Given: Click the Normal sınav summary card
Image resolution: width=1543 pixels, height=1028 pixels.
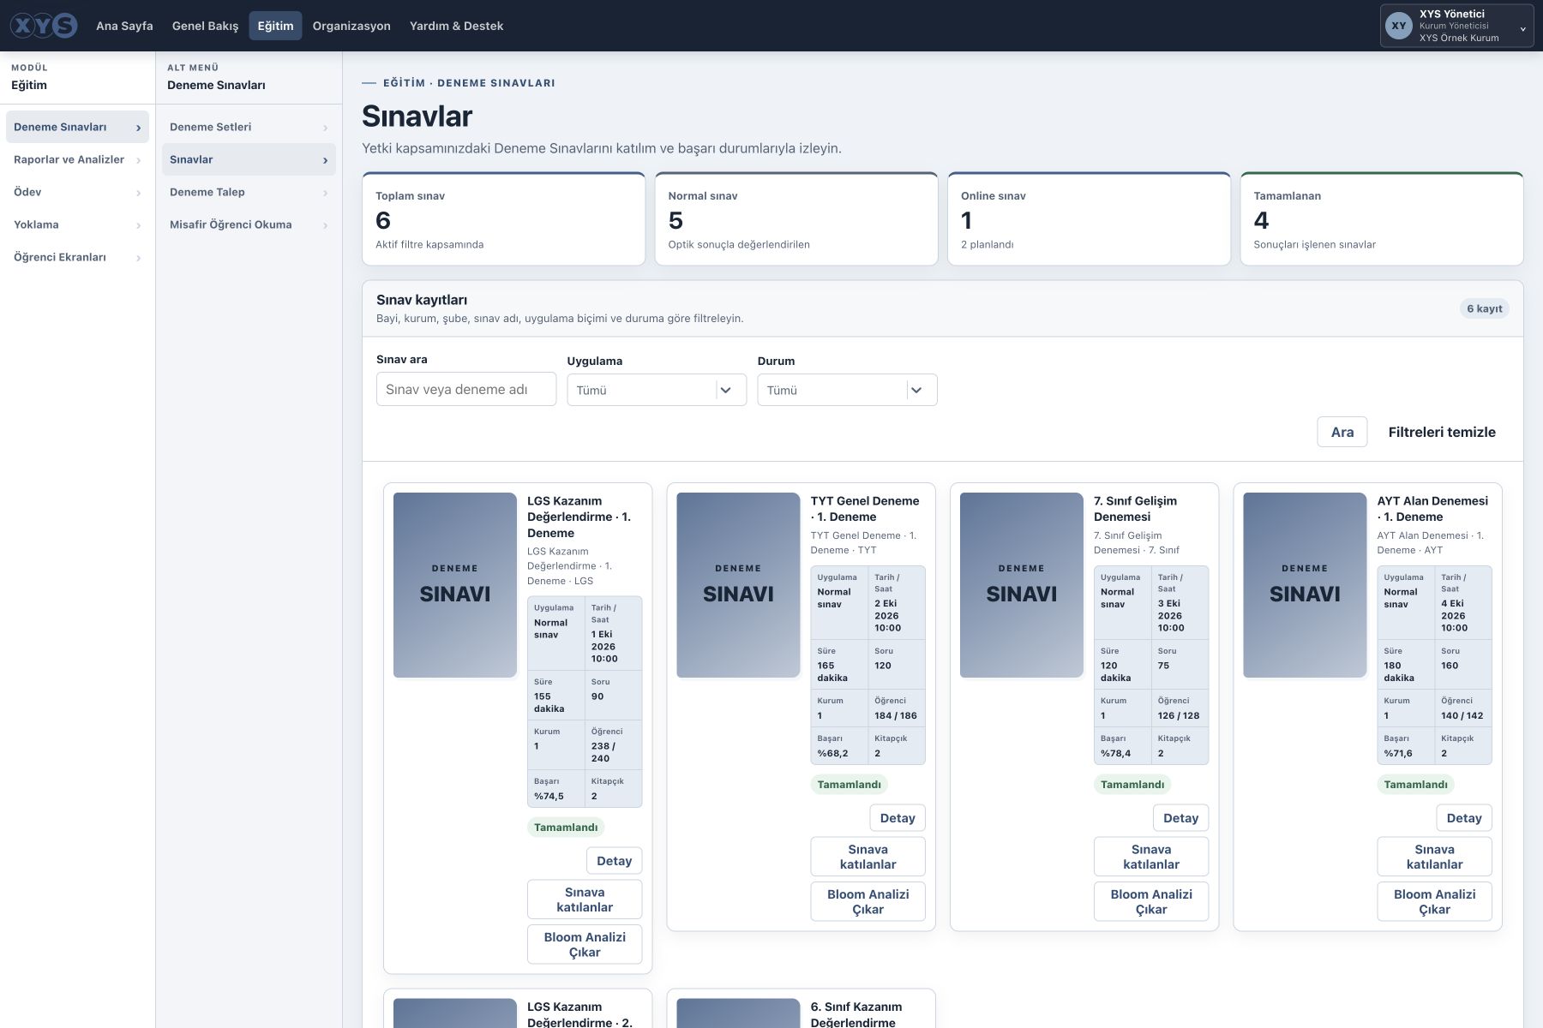Looking at the screenshot, I should tap(796, 218).
